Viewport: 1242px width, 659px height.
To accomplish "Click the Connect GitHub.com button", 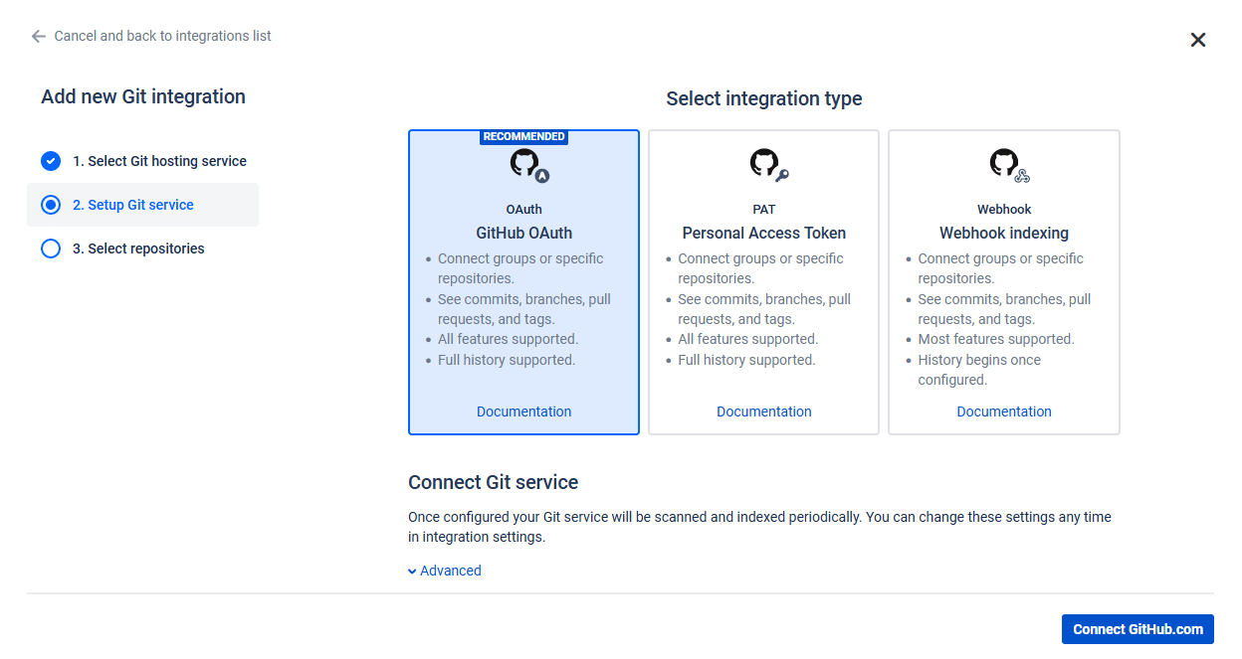I will pyautogui.click(x=1138, y=629).
